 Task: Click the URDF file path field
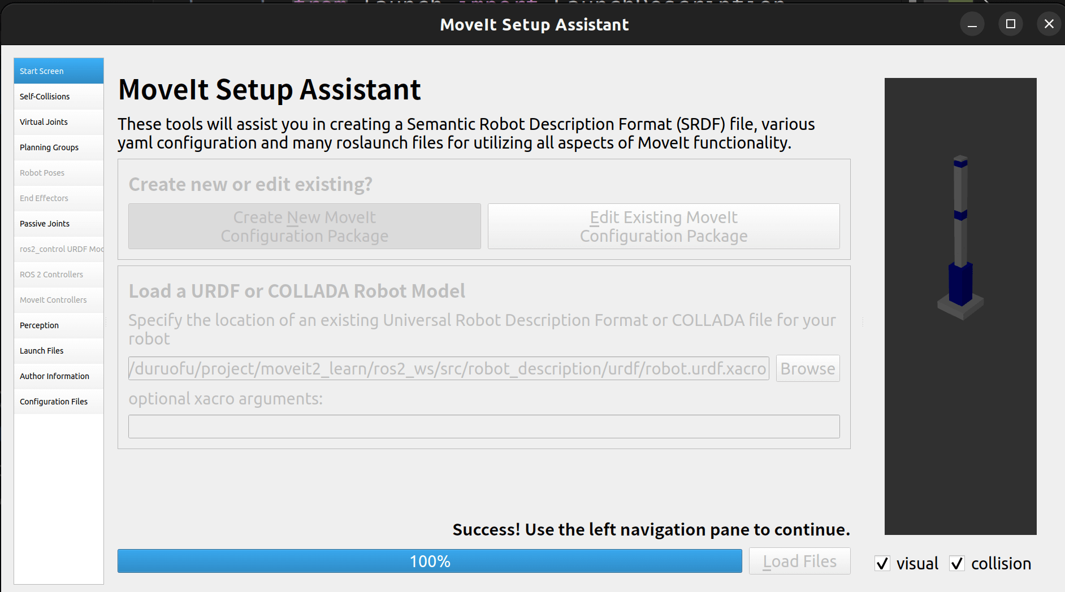point(448,368)
